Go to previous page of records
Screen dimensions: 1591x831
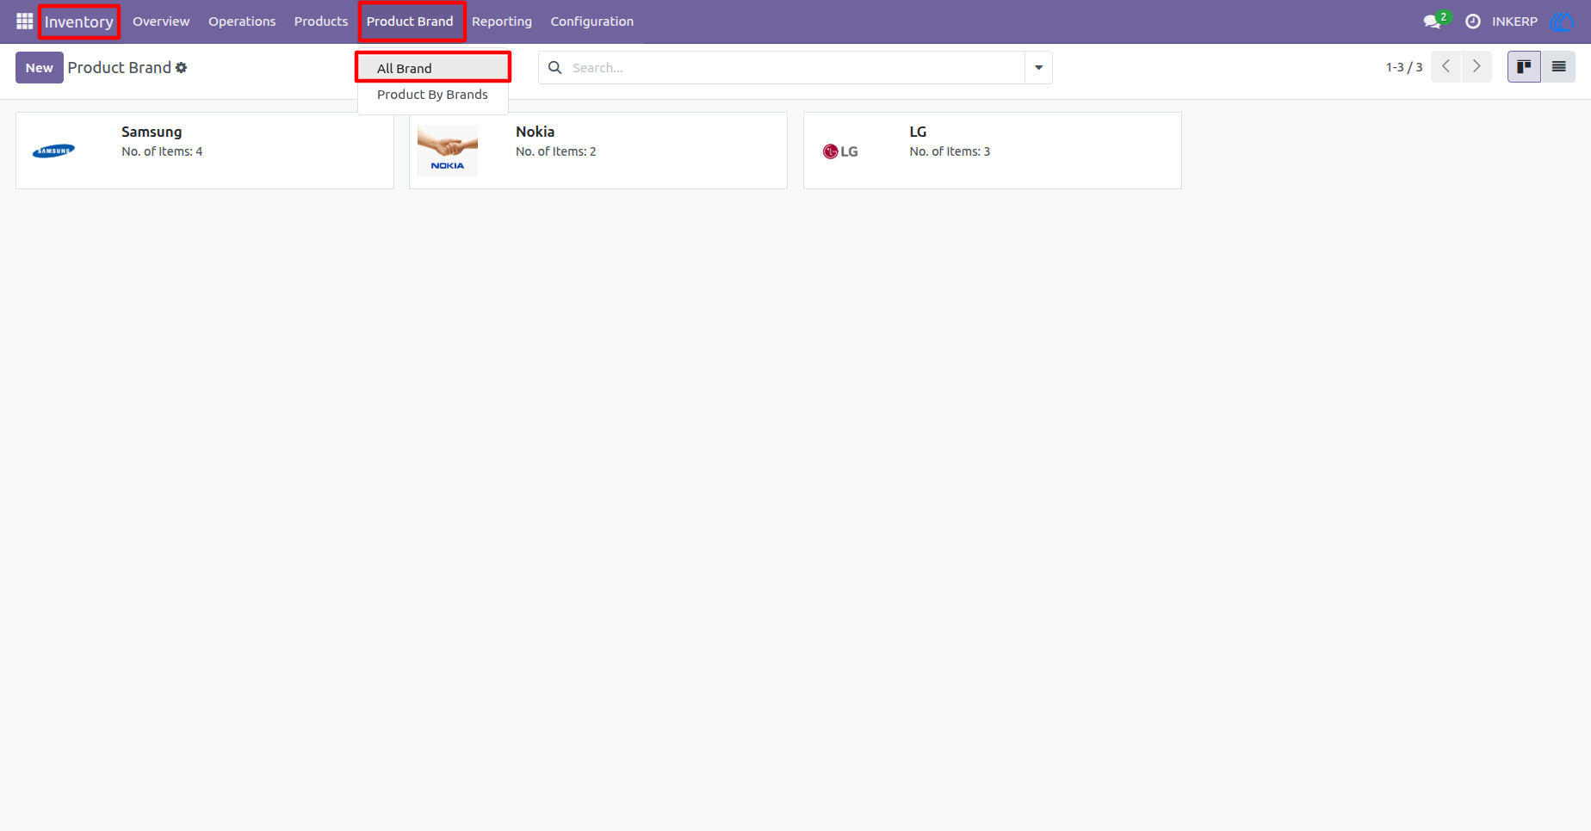pos(1446,67)
